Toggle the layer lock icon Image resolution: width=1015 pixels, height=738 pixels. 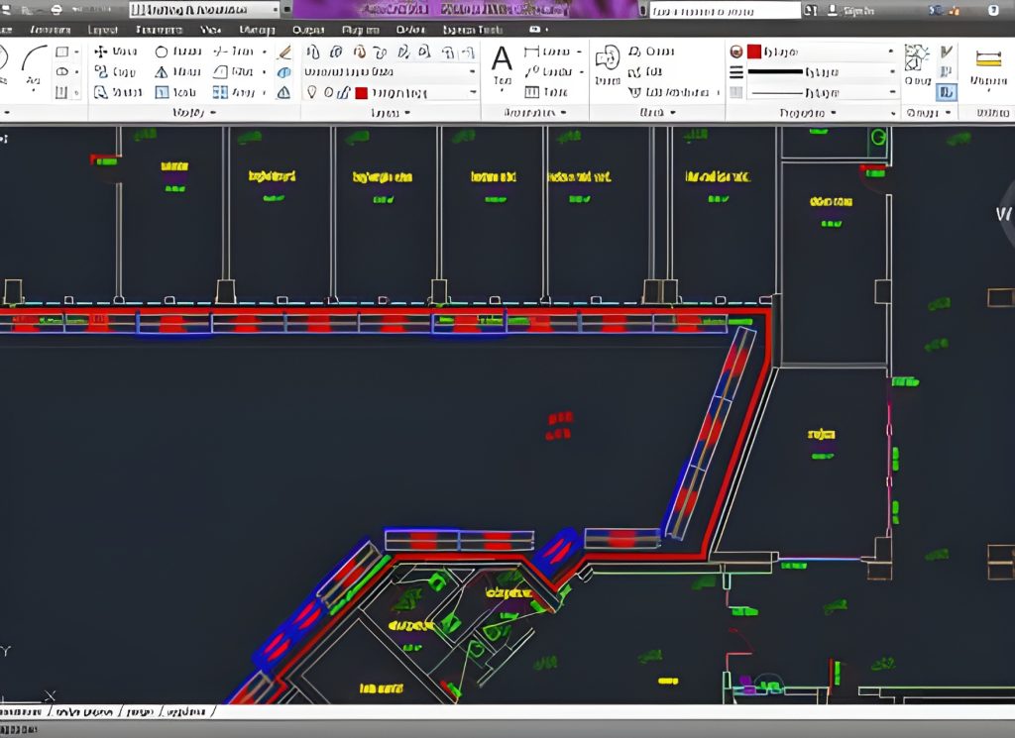point(344,92)
